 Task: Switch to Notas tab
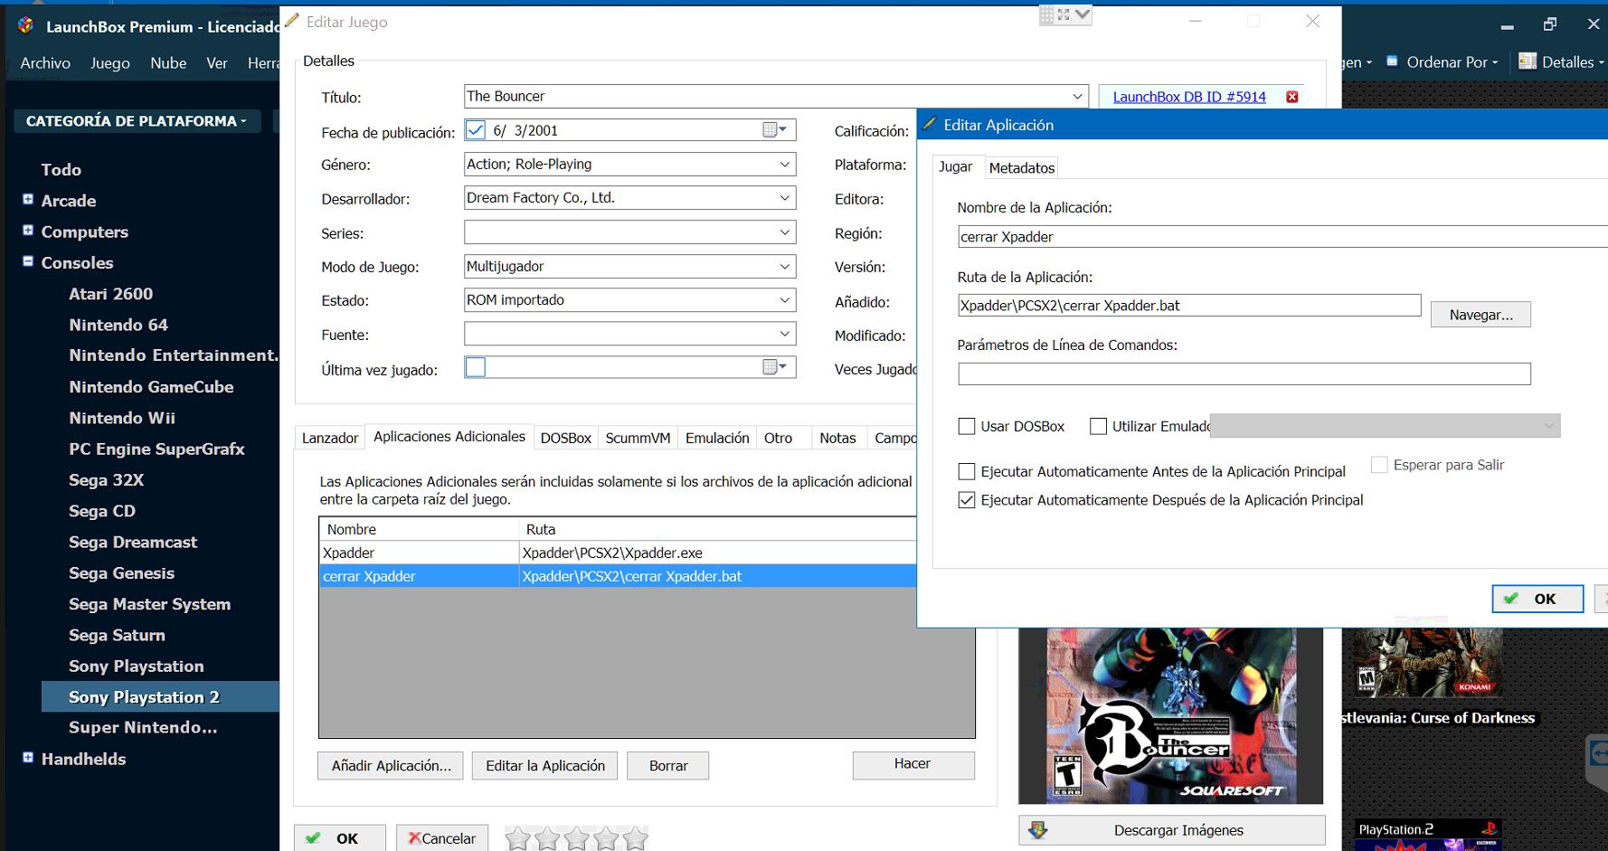[x=837, y=438]
